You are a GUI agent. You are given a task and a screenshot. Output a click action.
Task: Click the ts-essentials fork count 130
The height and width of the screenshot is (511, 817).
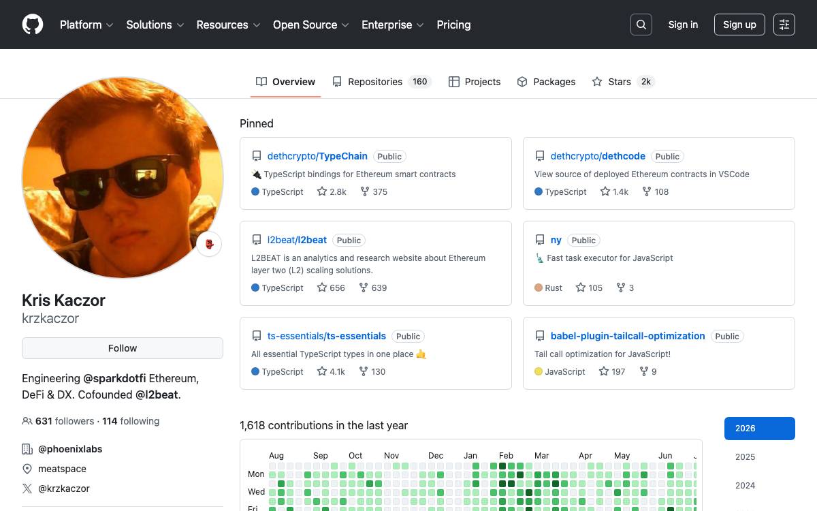(x=372, y=371)
